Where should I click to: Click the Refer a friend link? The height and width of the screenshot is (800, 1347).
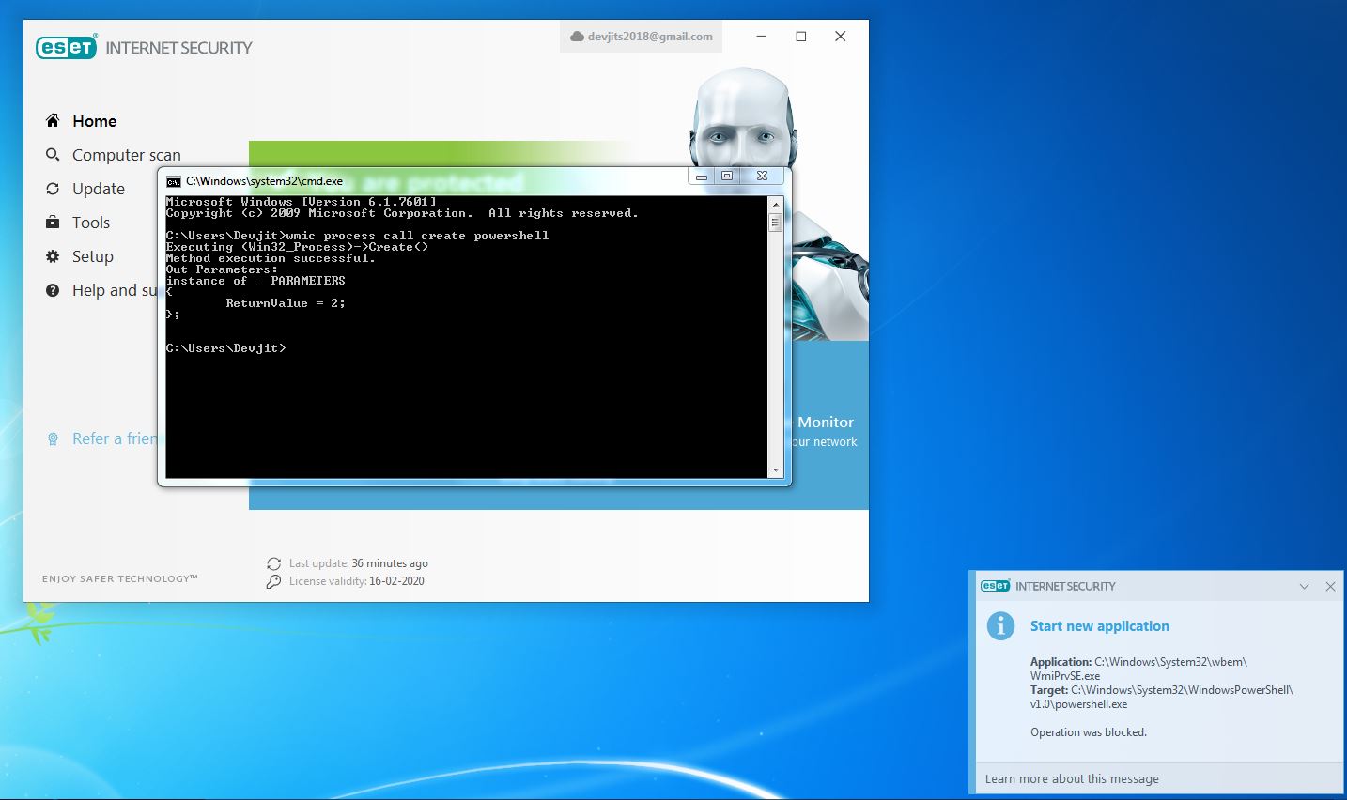115,438
